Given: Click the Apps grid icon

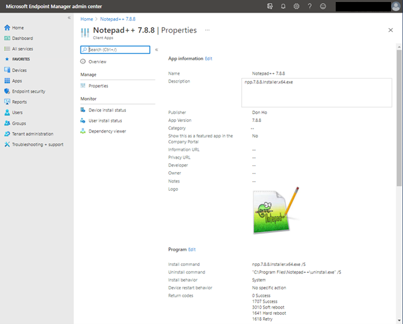Looking at the screenshot, I should point(7,81).
